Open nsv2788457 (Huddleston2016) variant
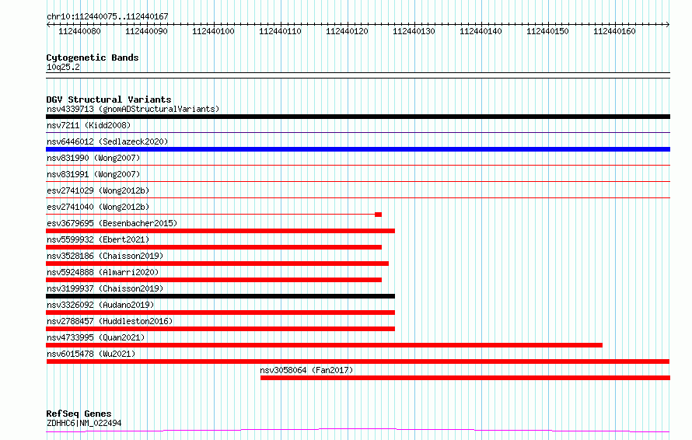692x440 pixels. point(110,321)
